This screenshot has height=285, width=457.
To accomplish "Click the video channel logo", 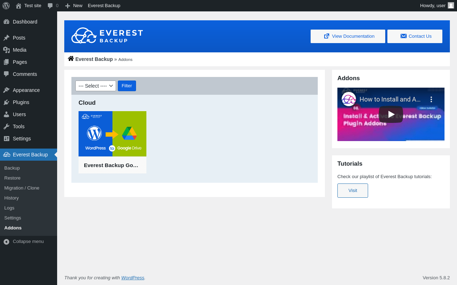I will [x=349, y=99].
